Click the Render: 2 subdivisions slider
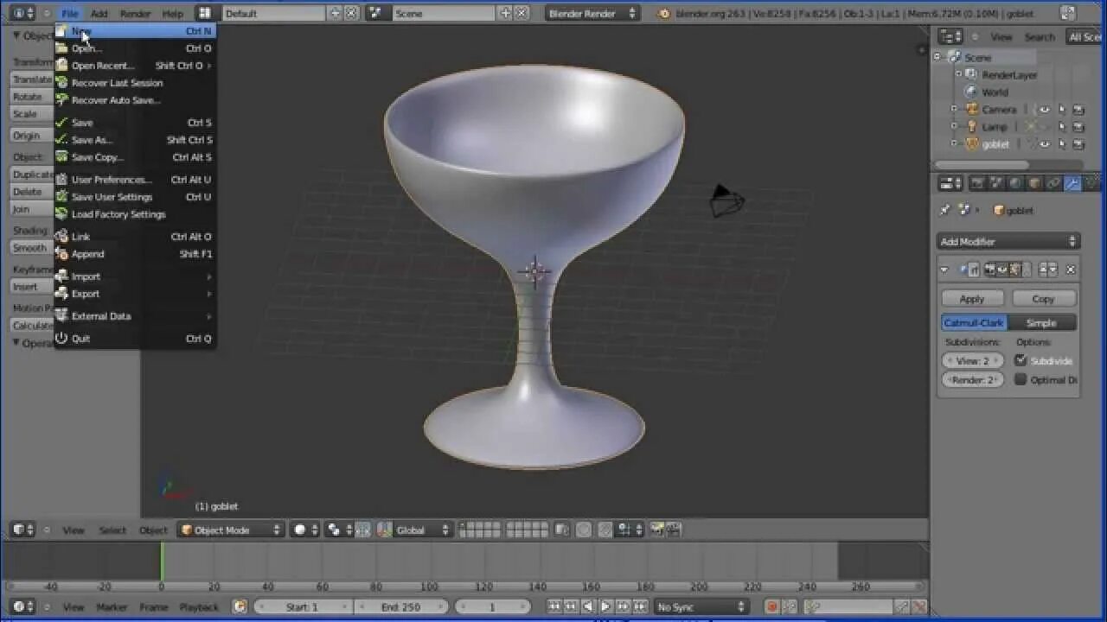The height and width of the screenshot is (622, 1107). pyautogui.click(x=973, y=380)
